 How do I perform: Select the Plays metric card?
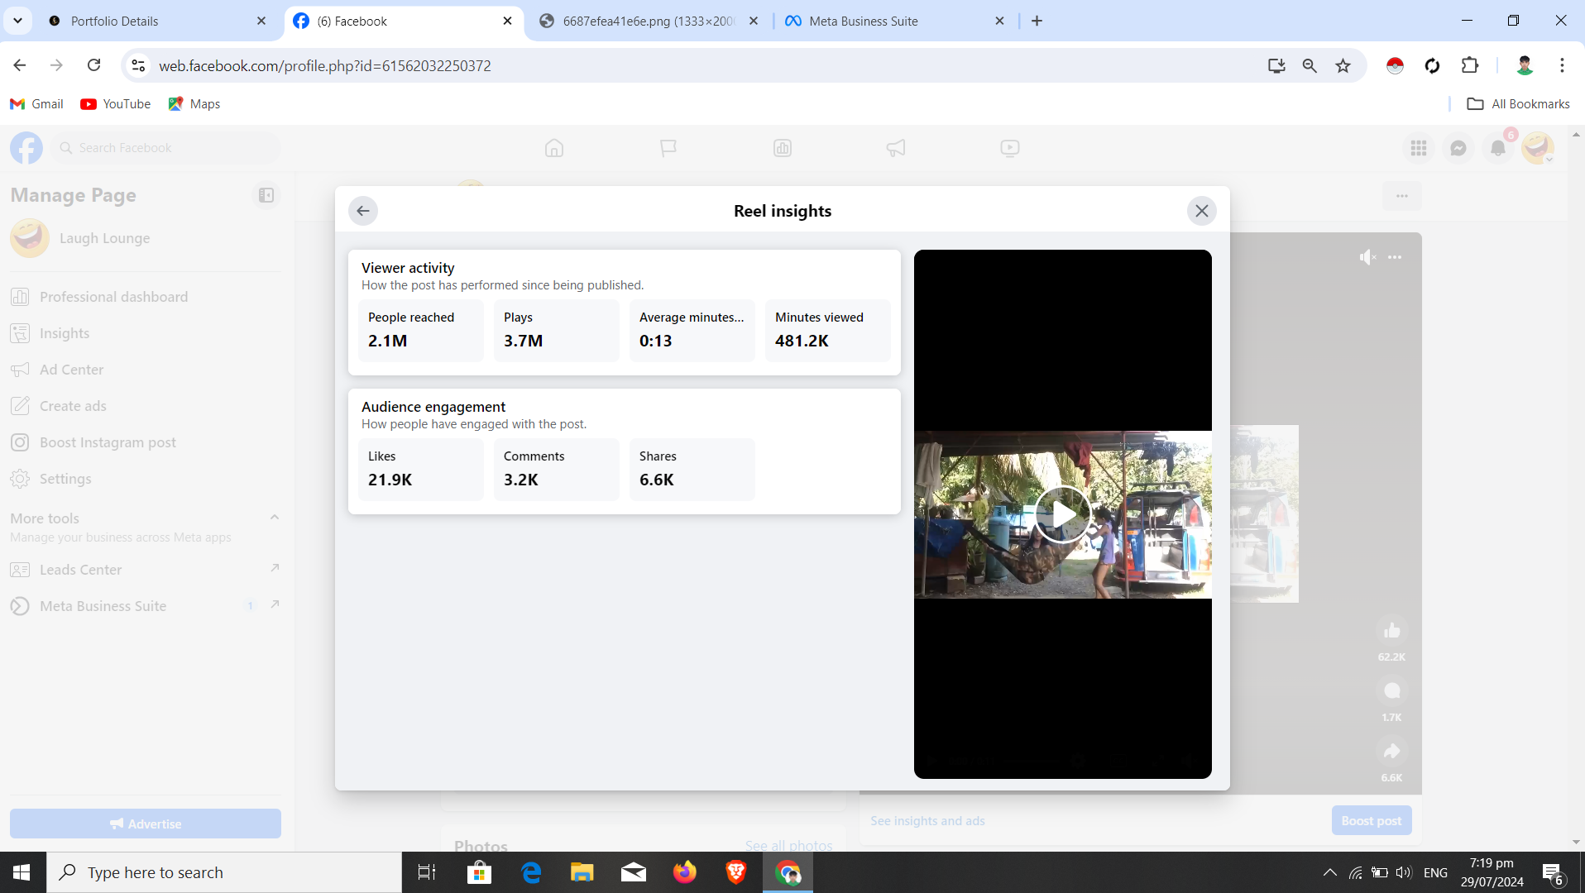(557, 331)
